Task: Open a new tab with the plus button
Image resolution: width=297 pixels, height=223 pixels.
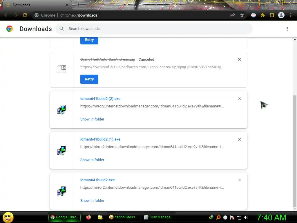Action: pos(78,5)
